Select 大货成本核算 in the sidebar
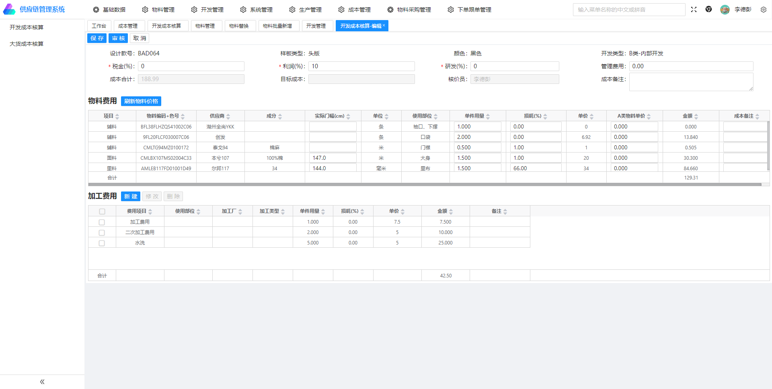This screenshot has height=389, width=772. click(x=27, y=44)
